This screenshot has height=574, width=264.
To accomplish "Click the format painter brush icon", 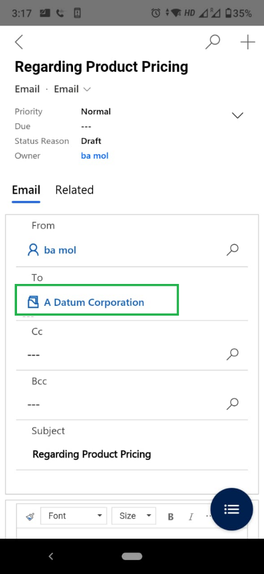I will point(30,517).
